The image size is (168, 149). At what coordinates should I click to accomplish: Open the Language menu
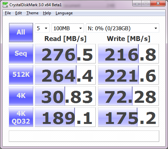pos(64,13)
